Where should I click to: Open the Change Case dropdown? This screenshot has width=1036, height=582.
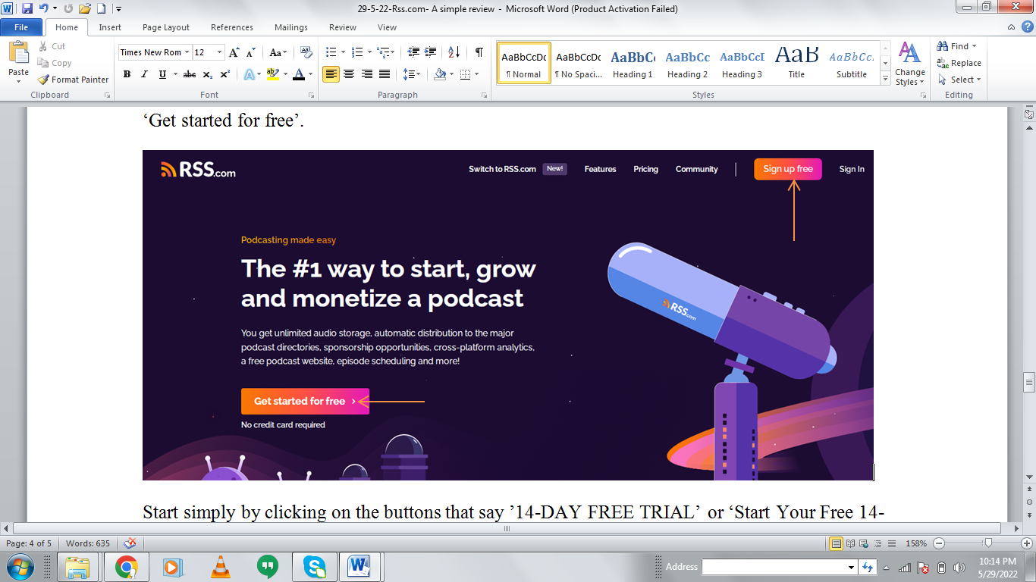278,52
